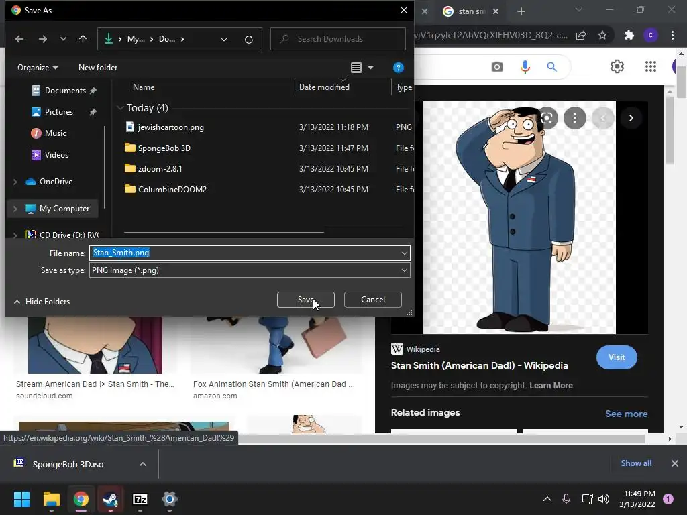Open Stan Smith (American Dad!) - Wikipedia title
This screenshot has height=515, width=687.
(479, 365)
